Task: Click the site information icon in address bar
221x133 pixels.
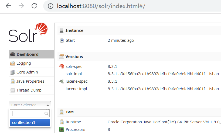Action: (x=50, y=6)
